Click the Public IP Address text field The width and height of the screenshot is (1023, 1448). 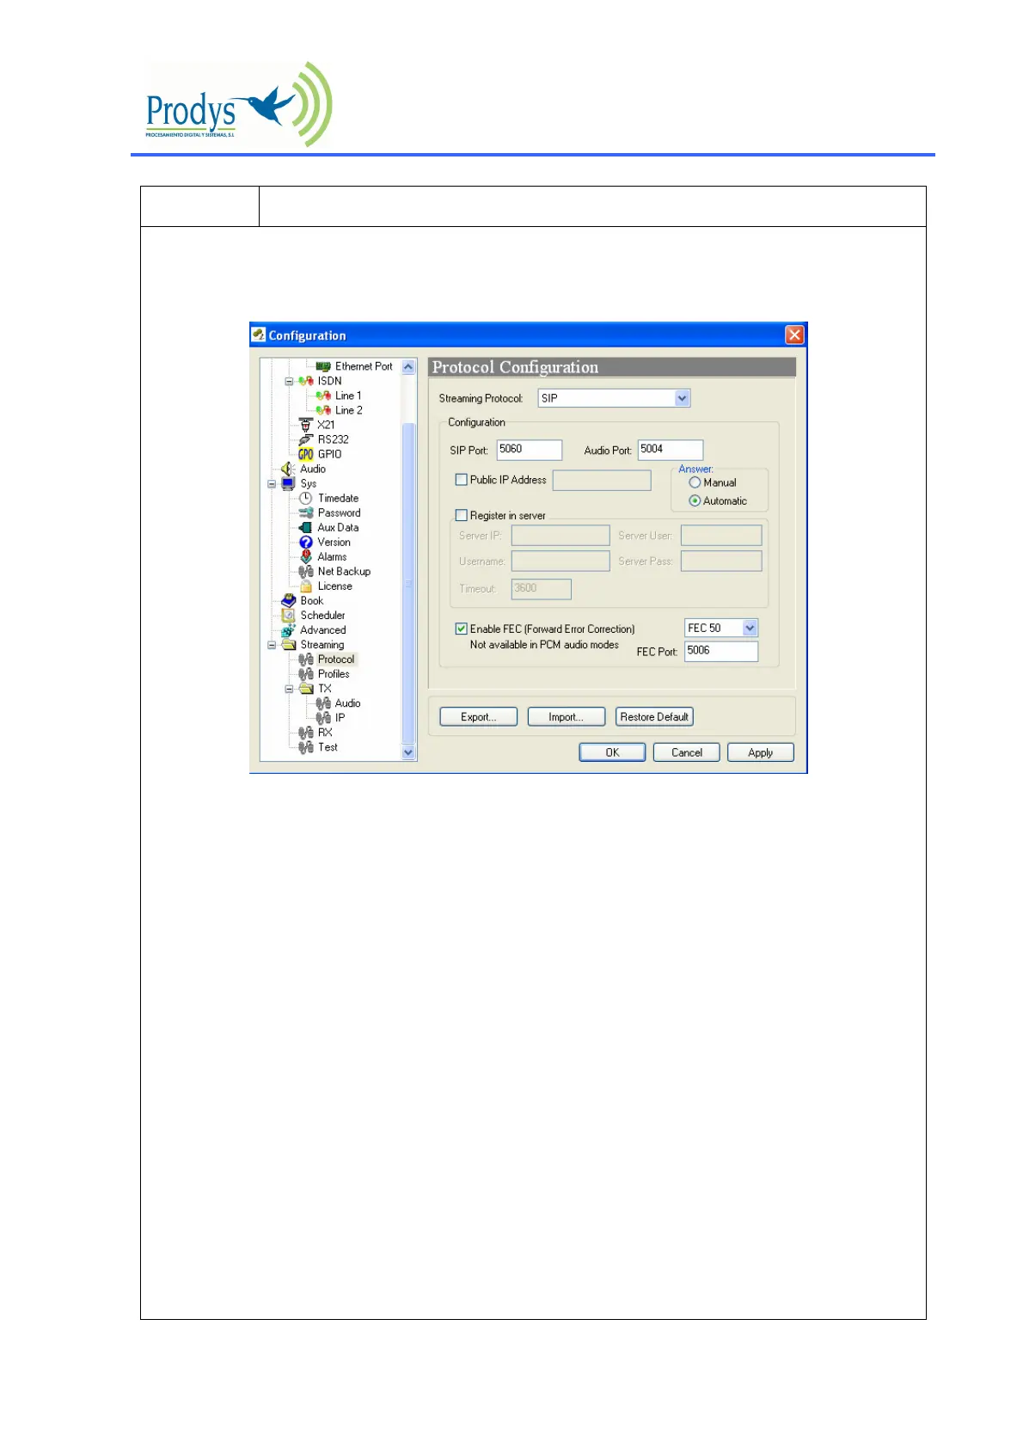click(x=602, y=480)
